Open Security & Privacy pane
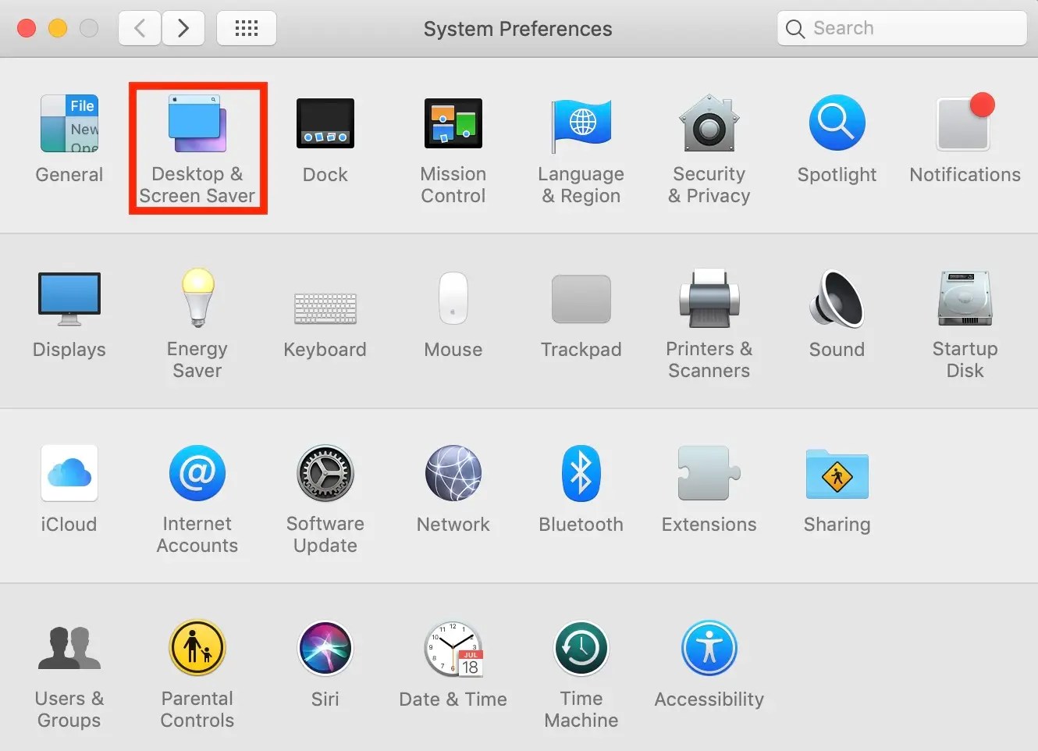Viewport: 1038px width, 751px height. pyautogui.click(x=709, y=124)
